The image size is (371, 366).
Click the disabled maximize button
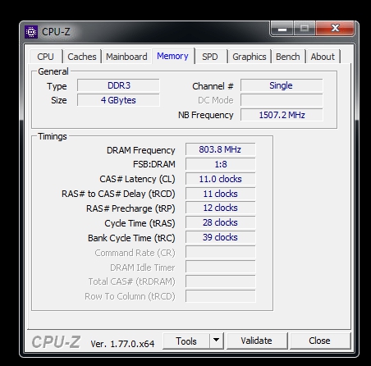point(305,29)
